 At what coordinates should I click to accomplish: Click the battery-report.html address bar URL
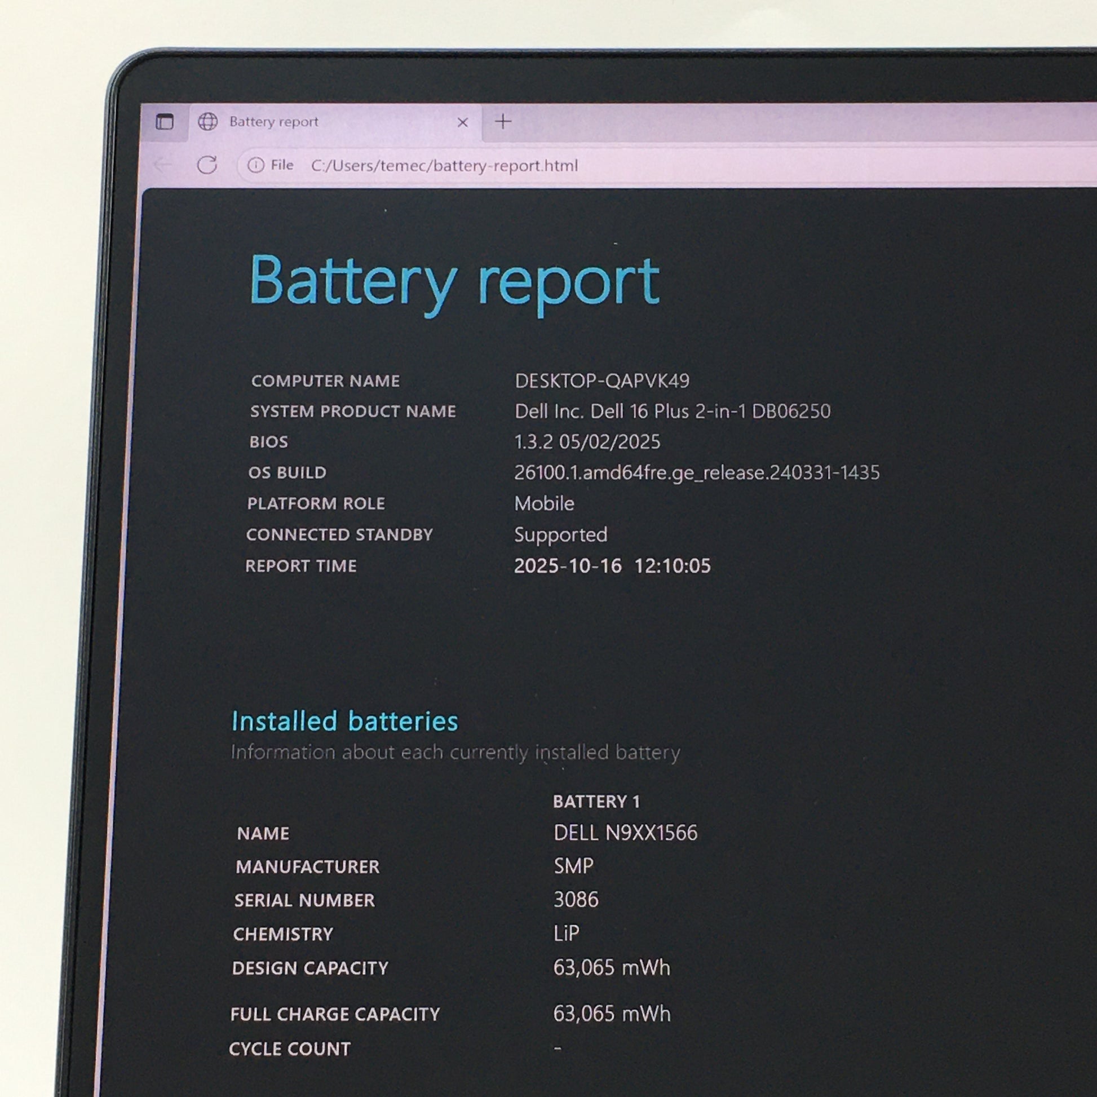[444, 166]
